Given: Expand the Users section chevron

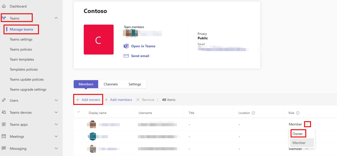Looking at the screenshot, I should [x=56, y=100].
